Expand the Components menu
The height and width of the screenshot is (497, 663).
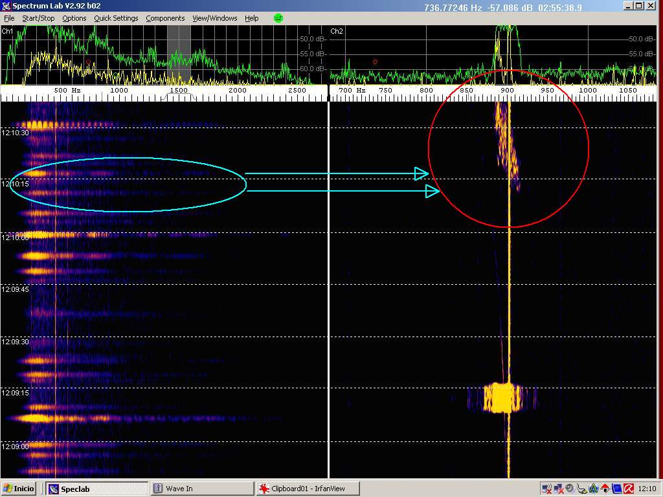point(165,18)
